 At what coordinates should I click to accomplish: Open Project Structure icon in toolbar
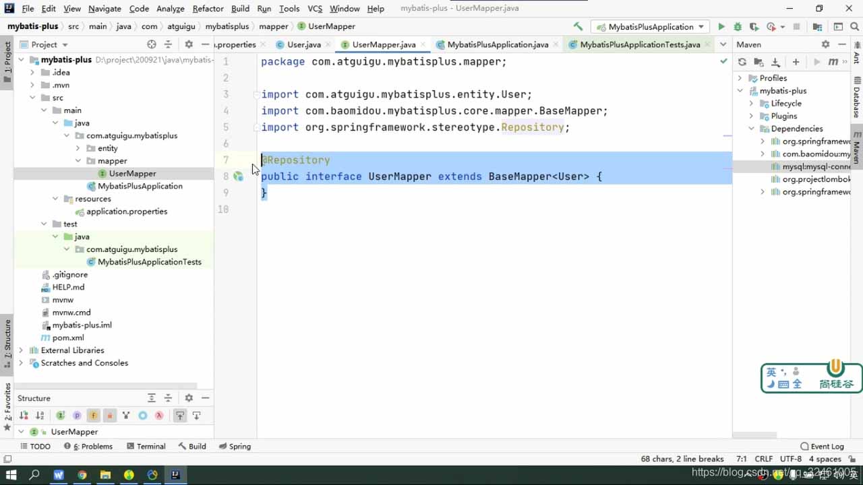coord(817,27)
